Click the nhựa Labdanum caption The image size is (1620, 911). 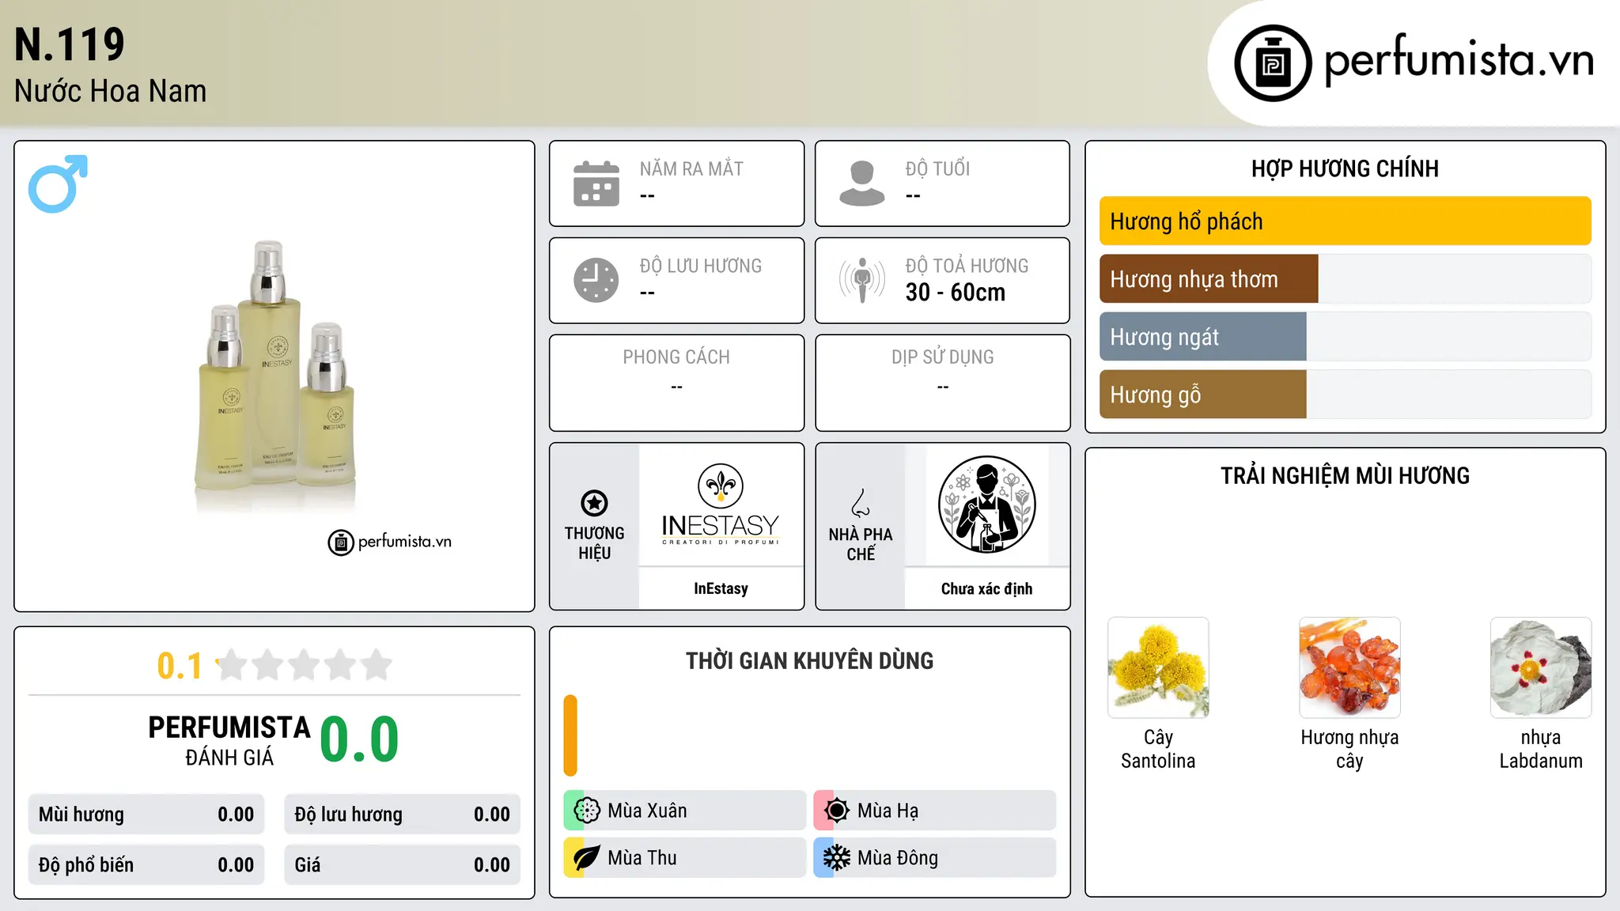click(x=1541, y=749)
